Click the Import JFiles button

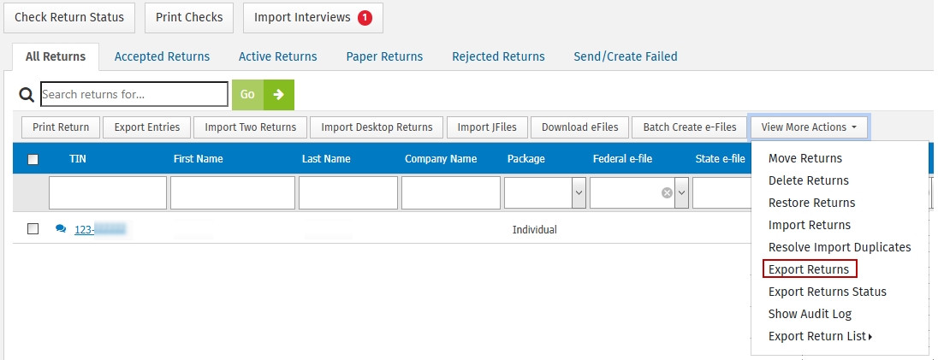(487, 127)
